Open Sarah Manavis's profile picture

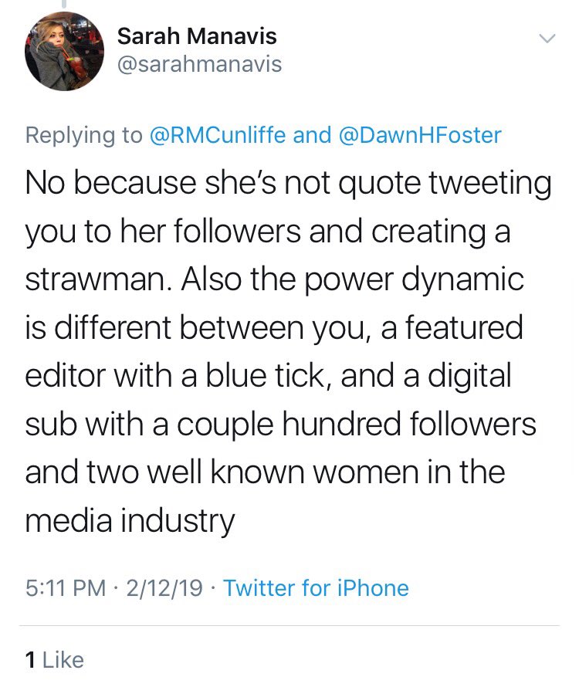click(64, 51)
